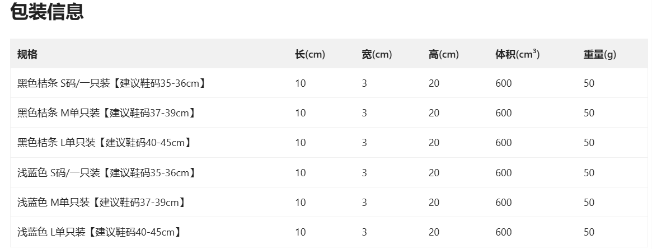This screenshot has width=652, height=249.
Task: Click height value 20 in 黑色桔条 L单只装 row
Action: [x=434, y=143]
